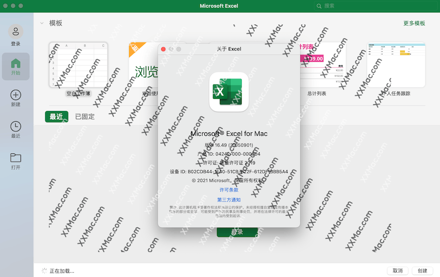
Task: Focus the 搜索 search field
Action: point(376,6)
